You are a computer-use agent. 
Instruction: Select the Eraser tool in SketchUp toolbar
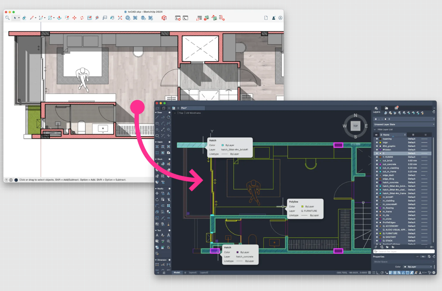[x=24, y=18]
